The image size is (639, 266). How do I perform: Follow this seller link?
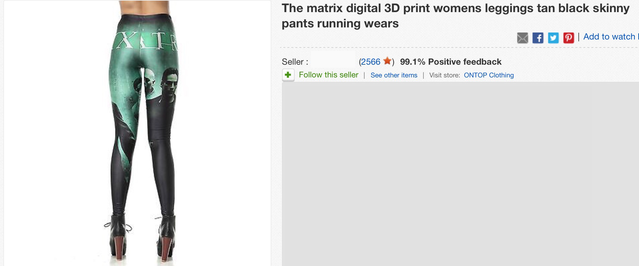[x=329, y=75]
